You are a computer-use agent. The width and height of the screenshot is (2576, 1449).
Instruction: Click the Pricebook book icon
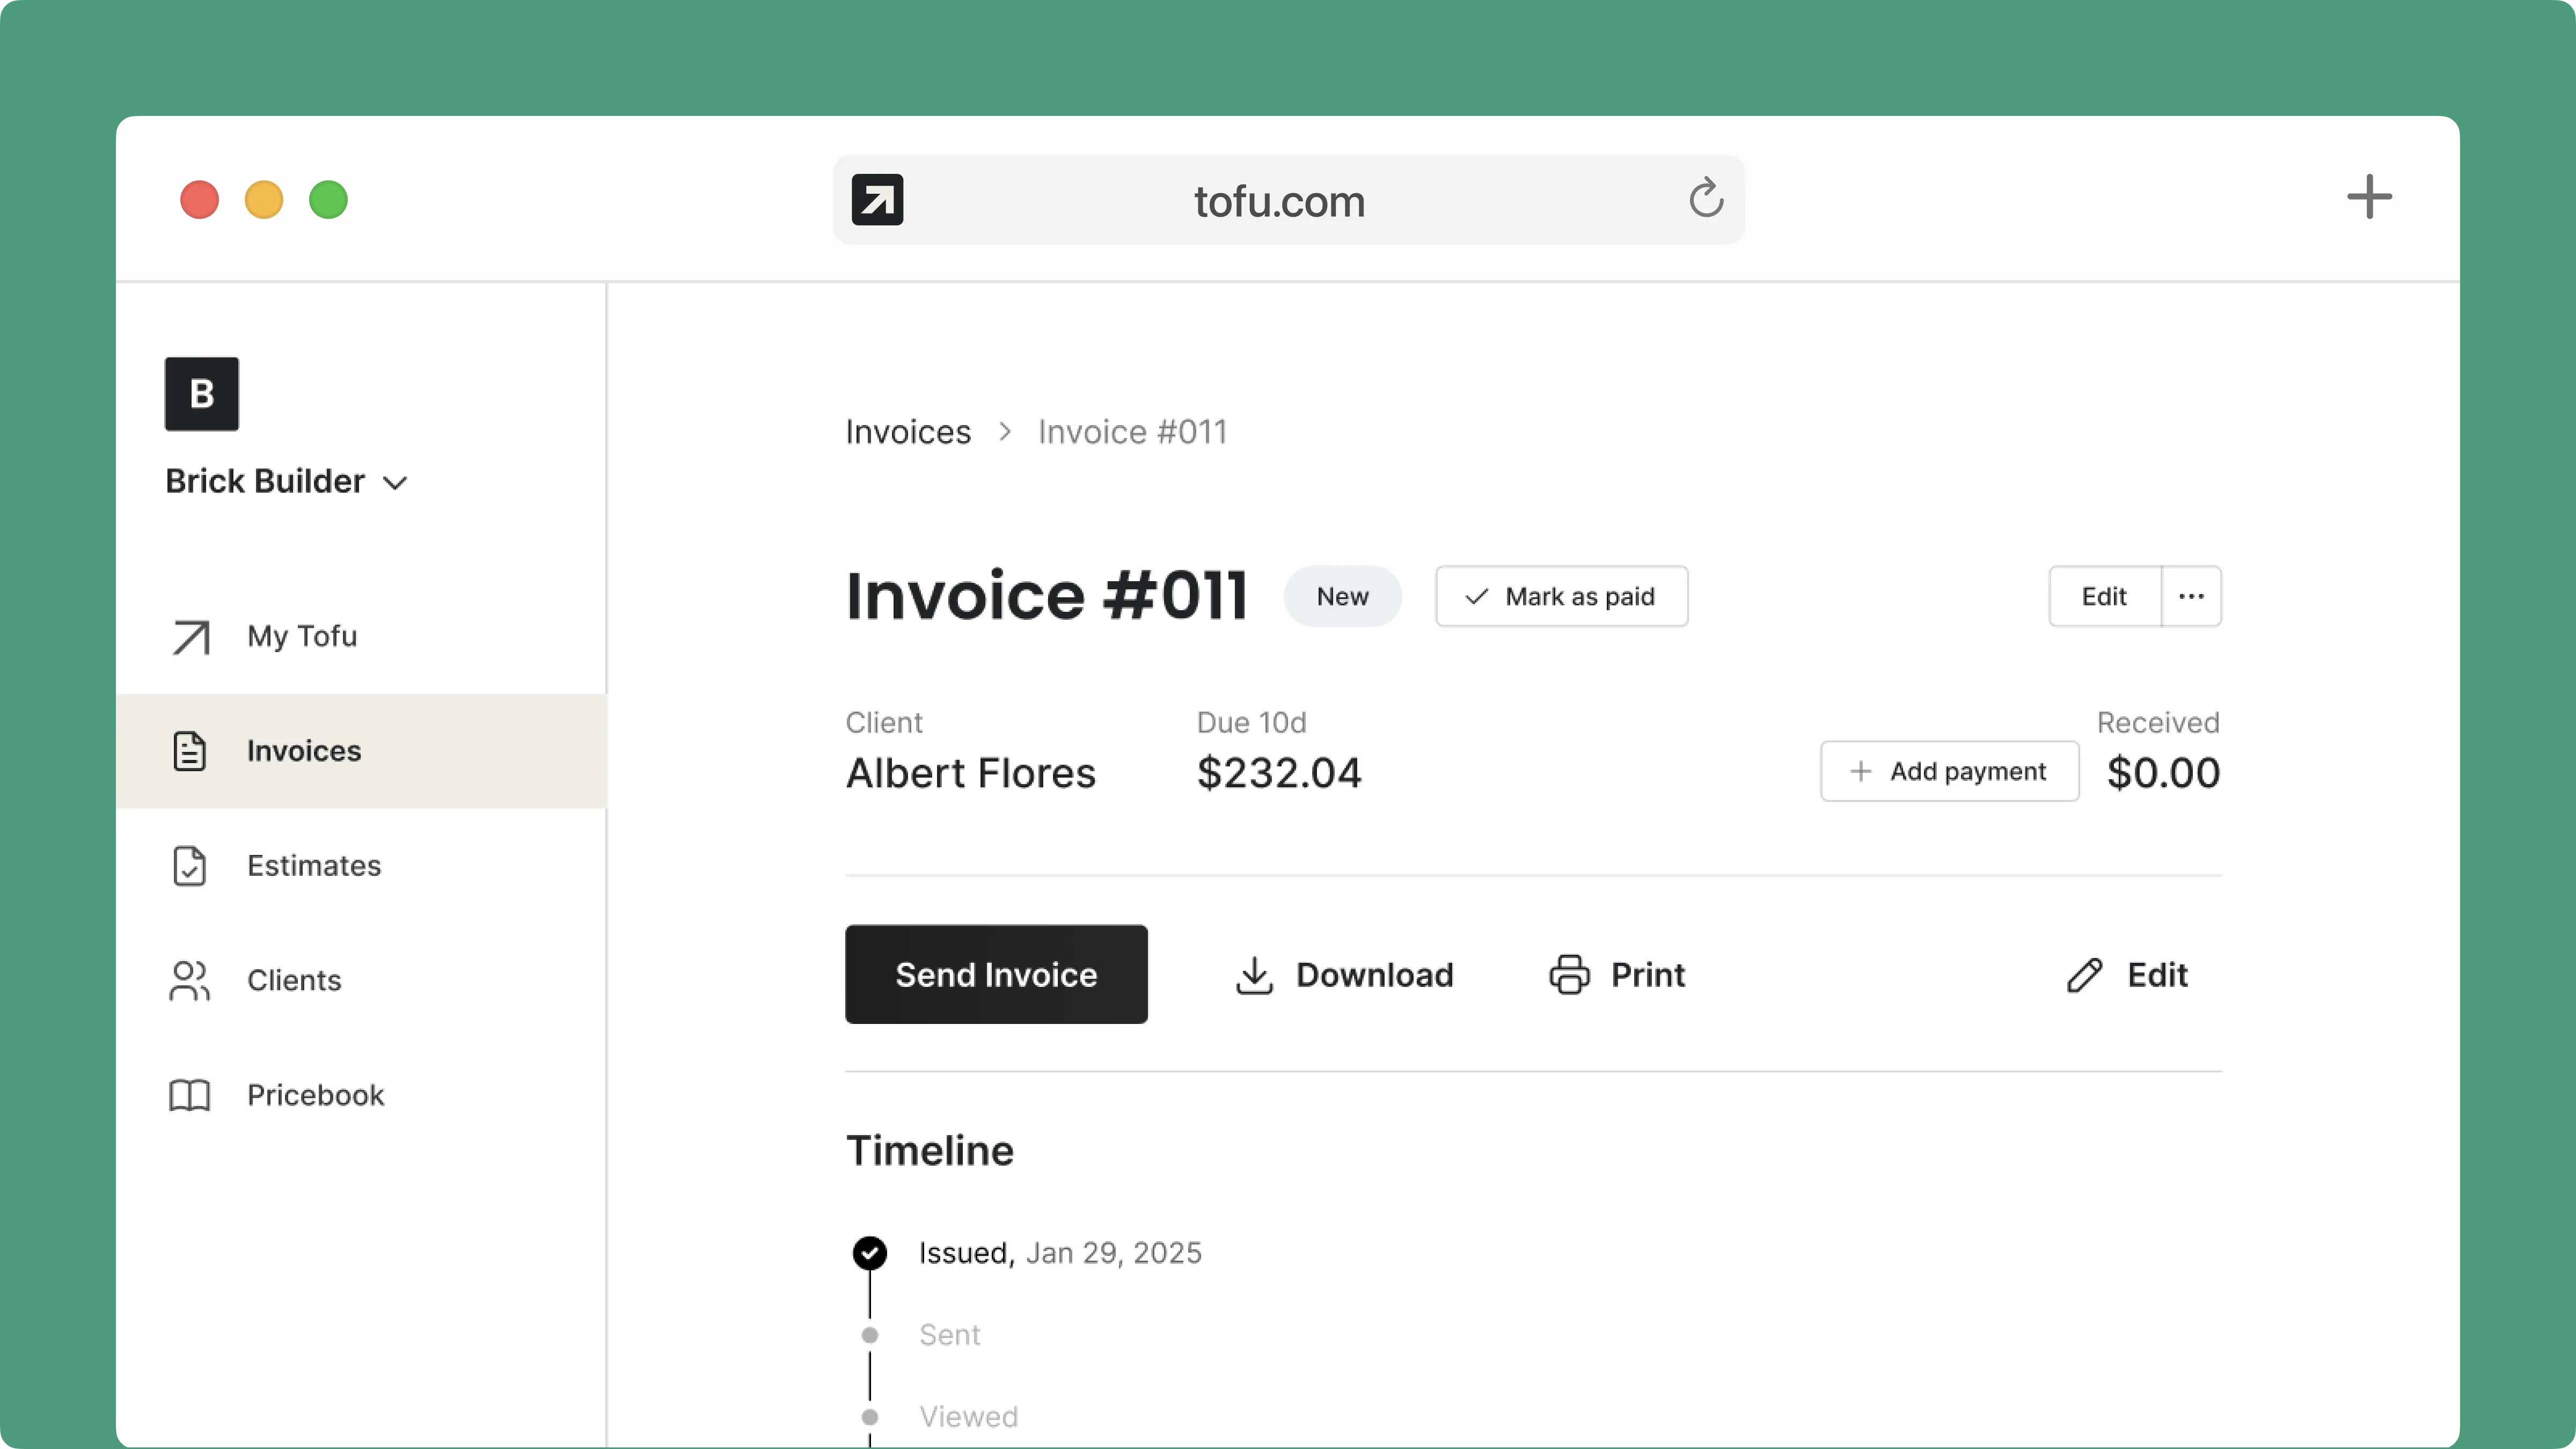click(x=189, y=1095)
